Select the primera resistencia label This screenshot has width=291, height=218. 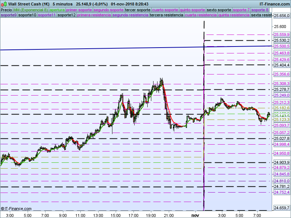(x=93, y=15)
